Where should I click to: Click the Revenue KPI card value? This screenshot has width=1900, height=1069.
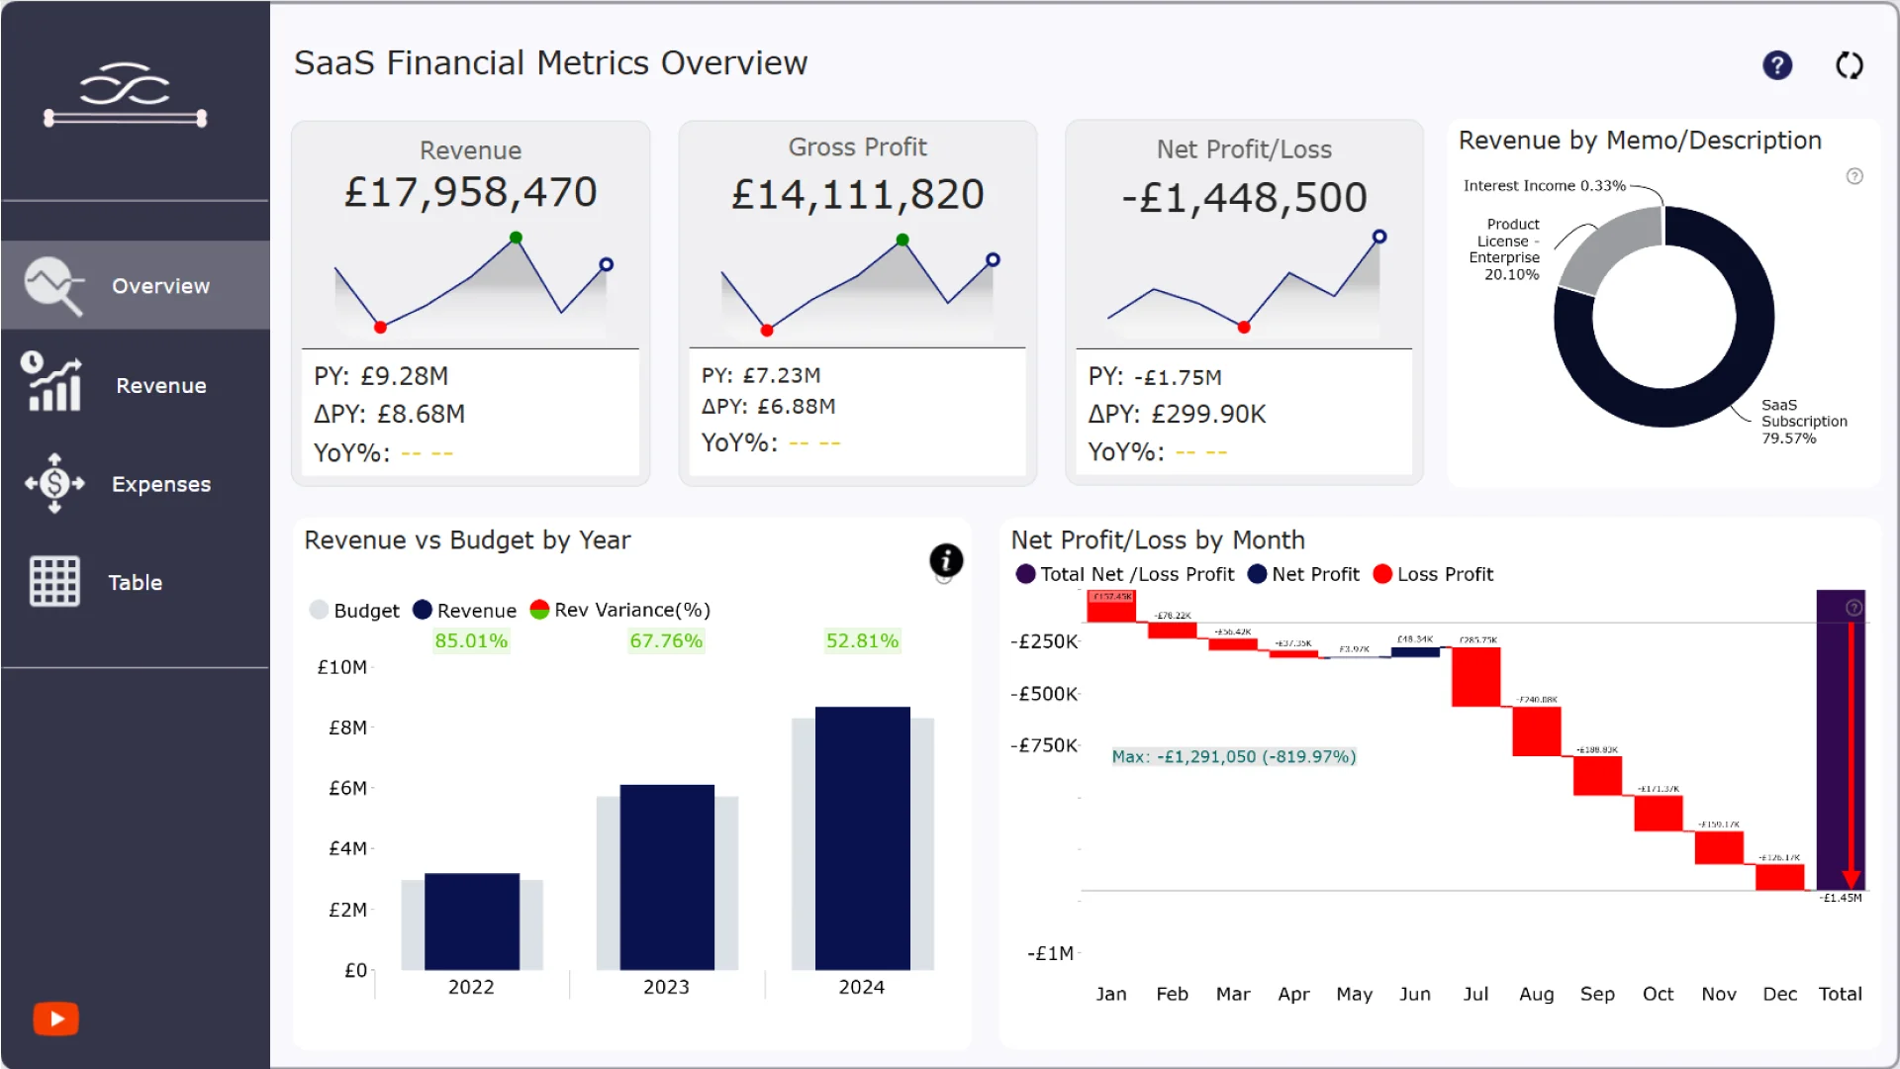point(470,192)
